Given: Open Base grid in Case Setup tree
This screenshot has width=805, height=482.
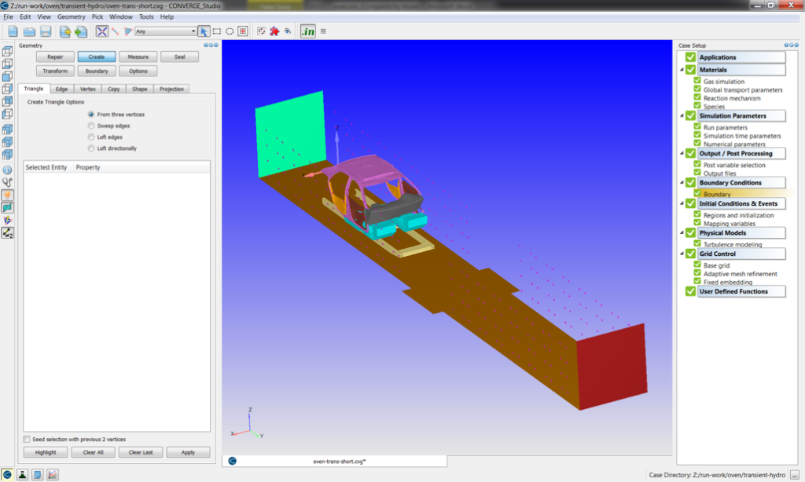Looking at the screenshot, I should point(716,265).
